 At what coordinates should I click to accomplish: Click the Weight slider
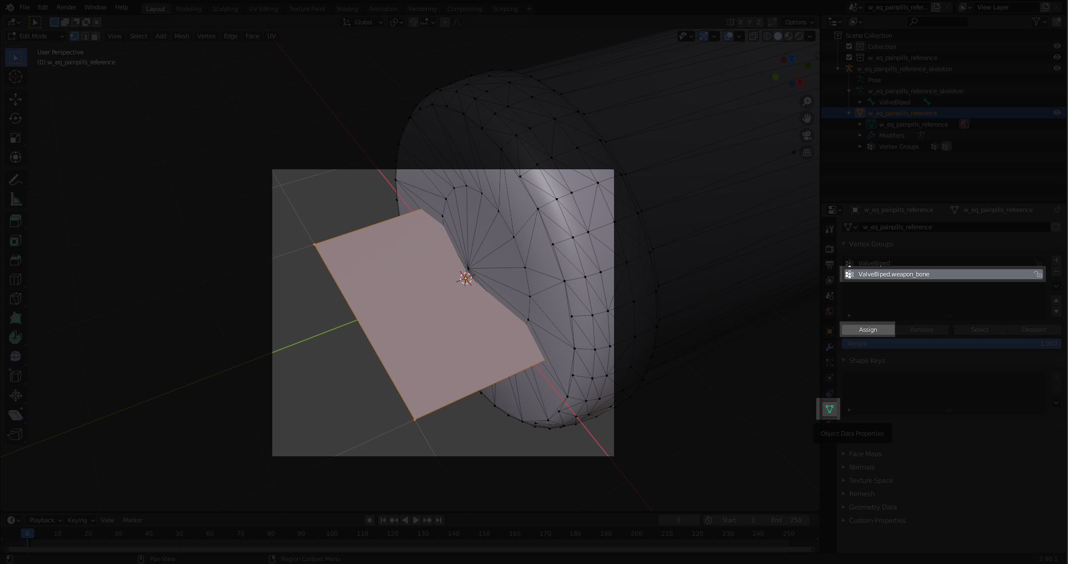(951, 344)
